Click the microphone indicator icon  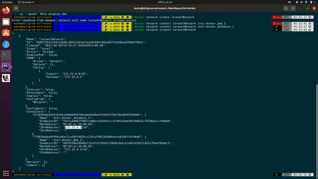tap(306, 2)
